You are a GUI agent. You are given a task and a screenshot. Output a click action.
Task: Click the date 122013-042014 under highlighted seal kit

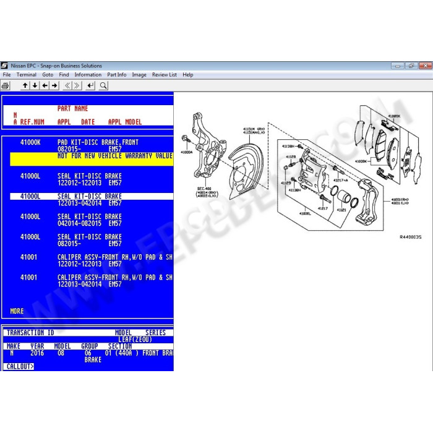(80, 204)
